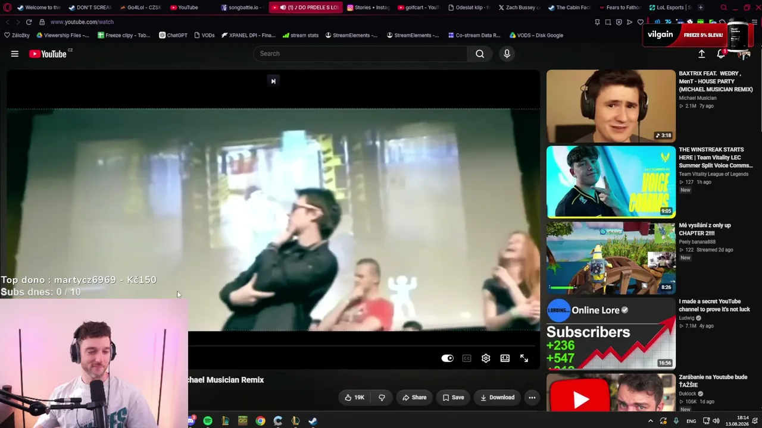The image size is (762, 428).
Task: Dislike the video with the thumbs-down
Action: pos(382,398)
